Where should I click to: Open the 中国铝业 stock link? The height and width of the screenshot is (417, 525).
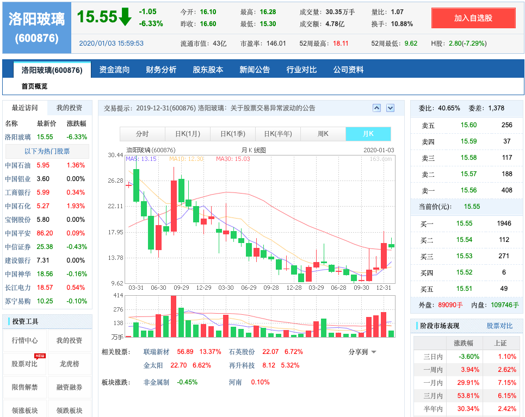click(x=18, y=179)
